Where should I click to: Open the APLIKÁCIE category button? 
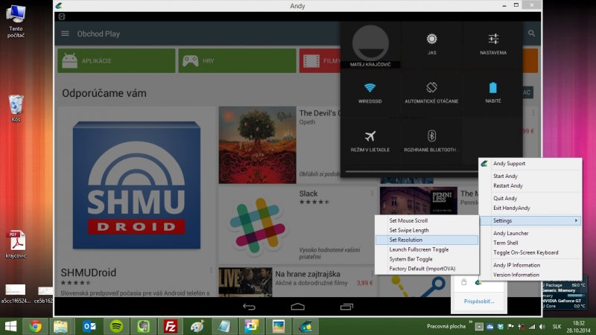pos(115,60)
